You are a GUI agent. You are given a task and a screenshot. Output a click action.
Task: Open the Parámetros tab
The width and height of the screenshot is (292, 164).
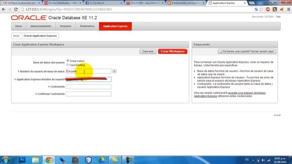pyautogui.click(x=87, y=26)
